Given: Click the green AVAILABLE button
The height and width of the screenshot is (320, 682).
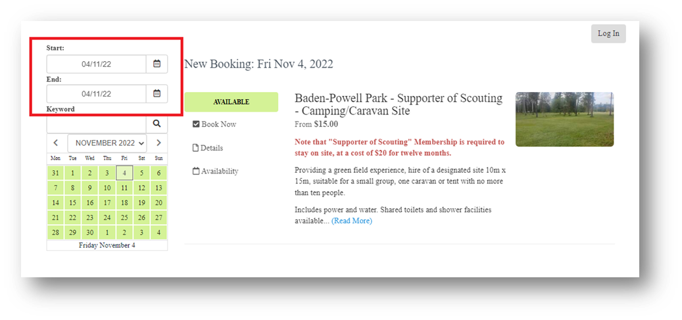Looking at the screenshot, I should tap(231, 102).
